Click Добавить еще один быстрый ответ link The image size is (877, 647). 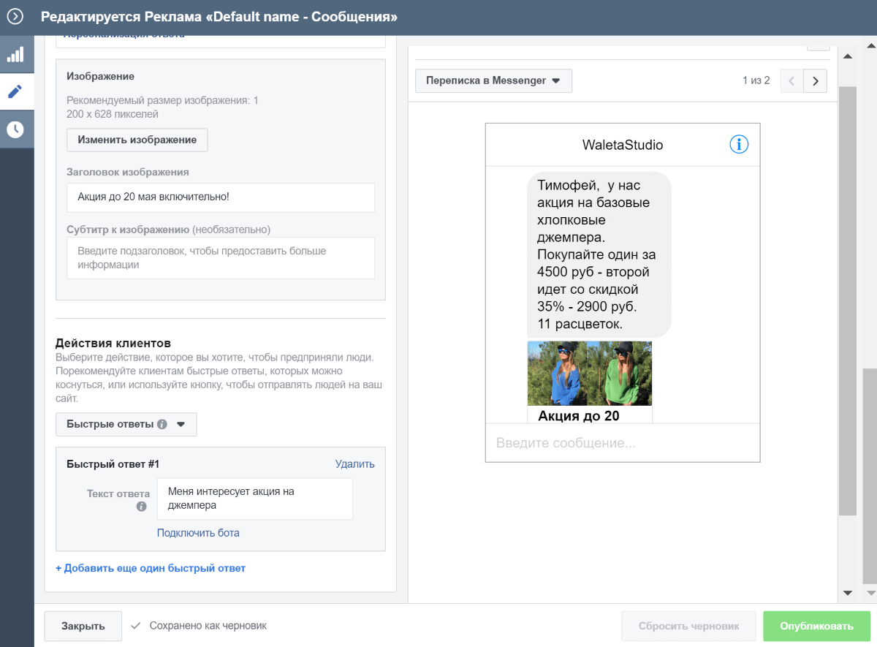[151, 568]
